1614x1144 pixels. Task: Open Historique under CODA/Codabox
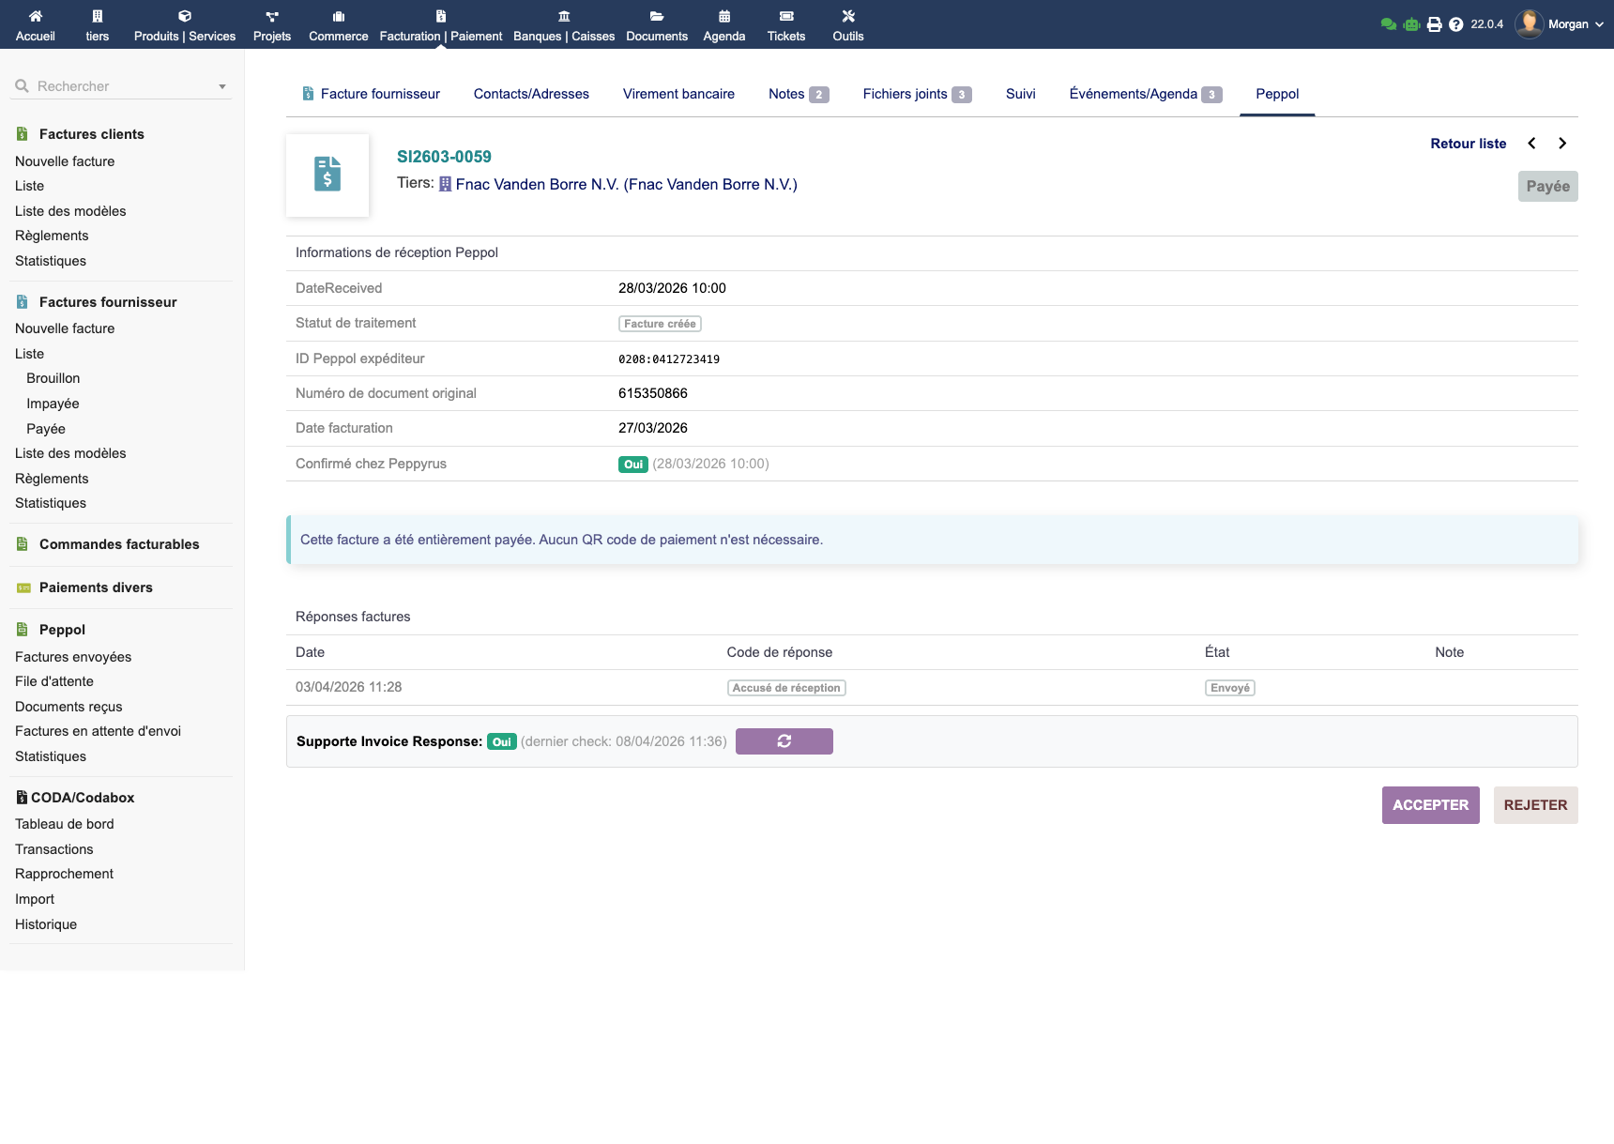point(46,924)
